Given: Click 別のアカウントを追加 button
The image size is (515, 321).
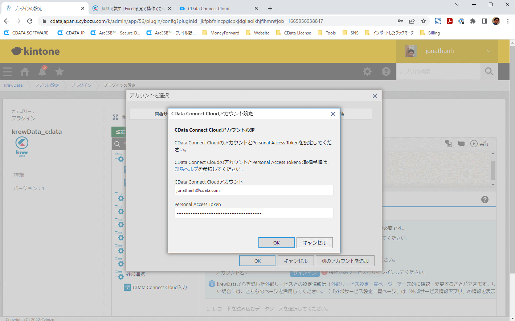Looking at the screenshot, I should 345,261.
